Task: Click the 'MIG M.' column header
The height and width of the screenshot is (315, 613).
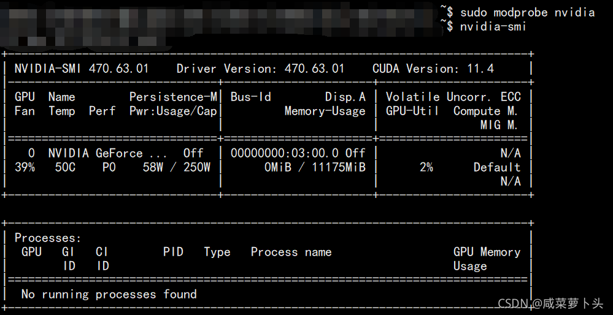Action: click(499, 125)
